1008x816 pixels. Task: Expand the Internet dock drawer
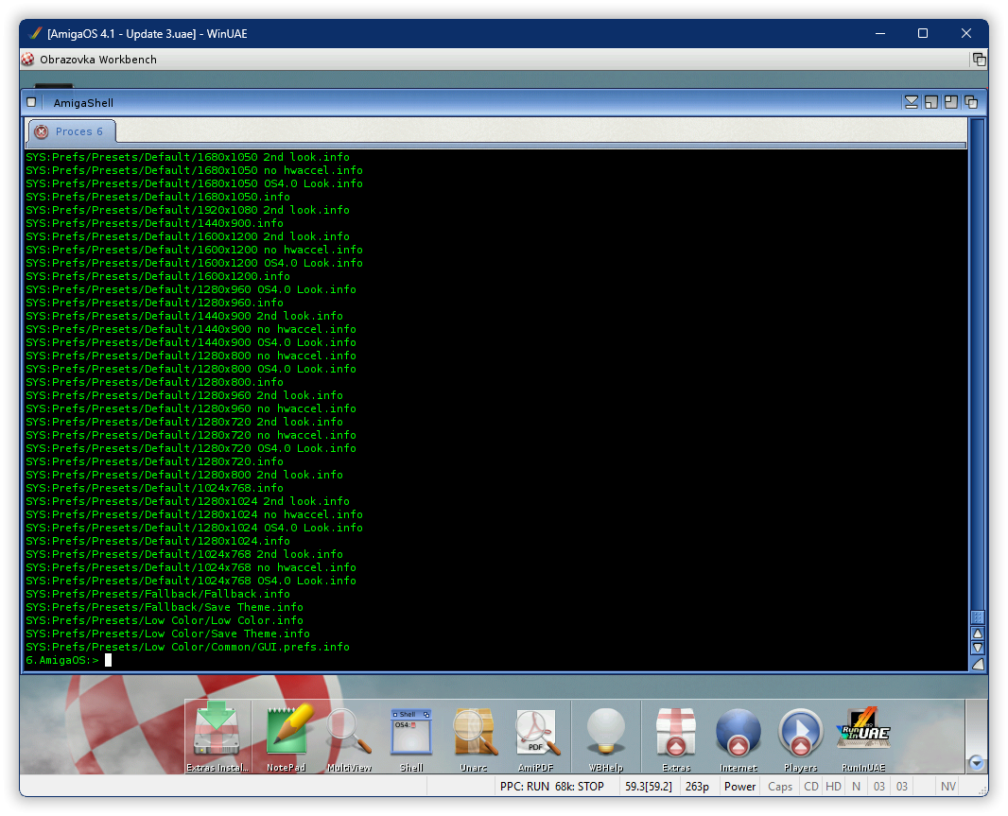[739, 735]
